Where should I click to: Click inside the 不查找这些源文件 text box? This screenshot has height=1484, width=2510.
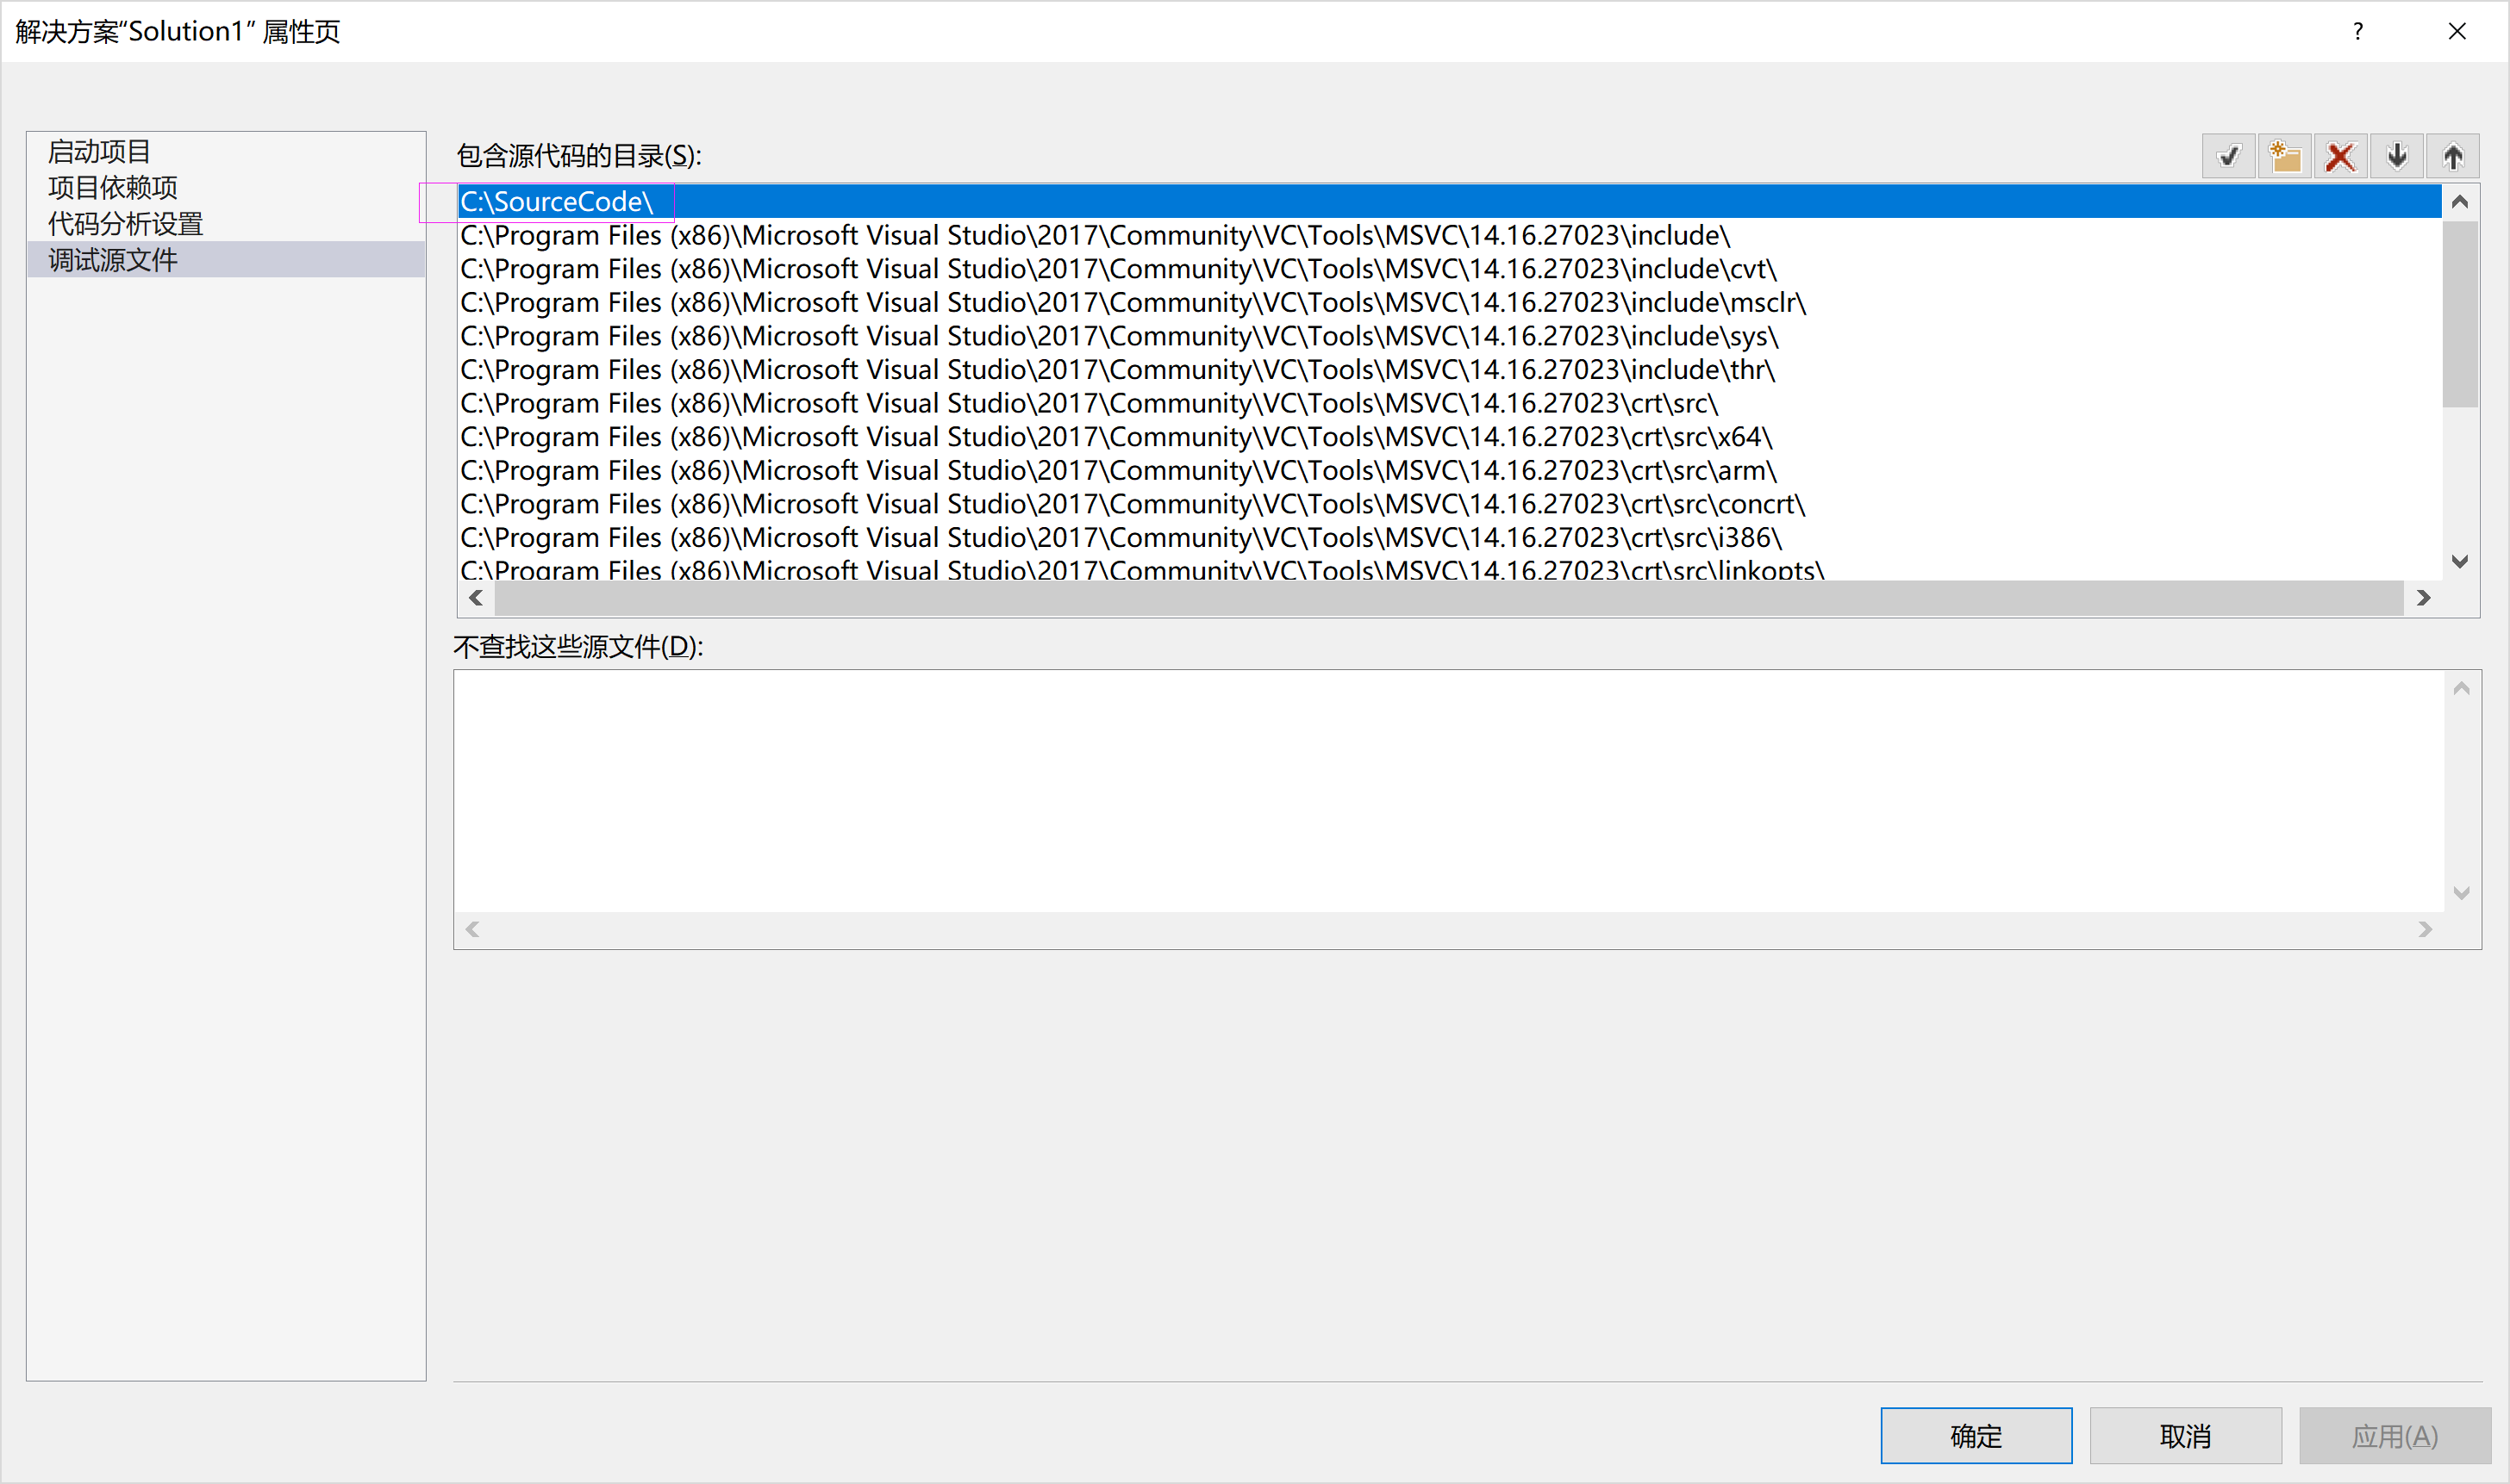pos(1446,790)
